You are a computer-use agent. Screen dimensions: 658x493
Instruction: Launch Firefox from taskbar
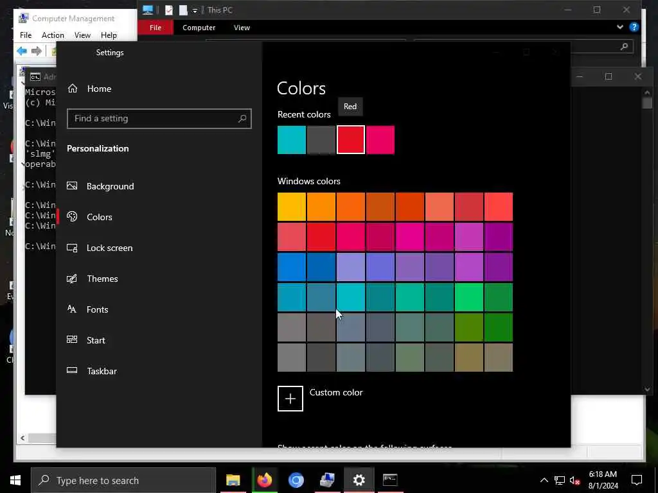tap(264, 480)
